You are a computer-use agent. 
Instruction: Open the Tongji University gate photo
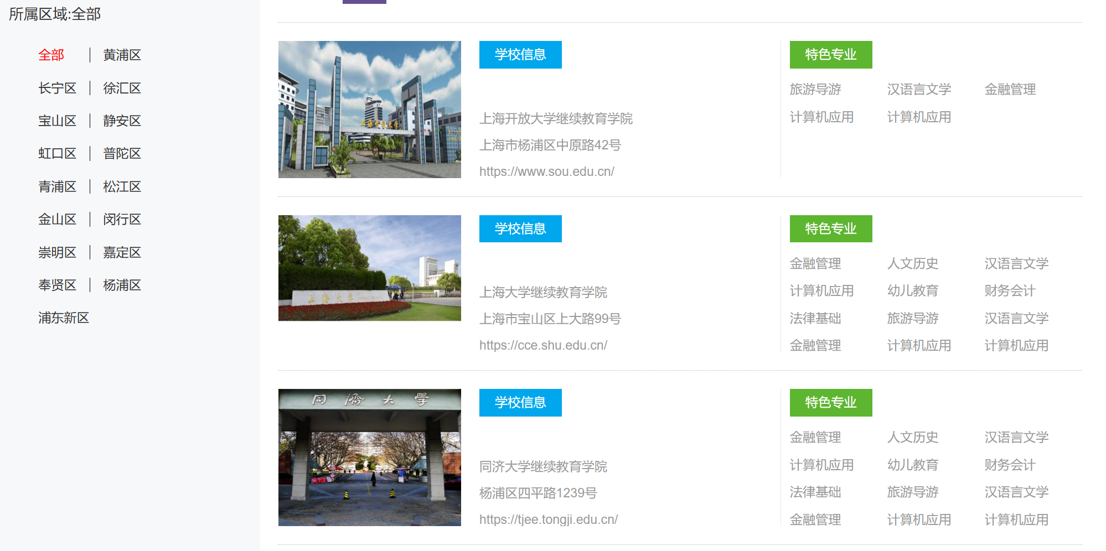pos(369,458)
